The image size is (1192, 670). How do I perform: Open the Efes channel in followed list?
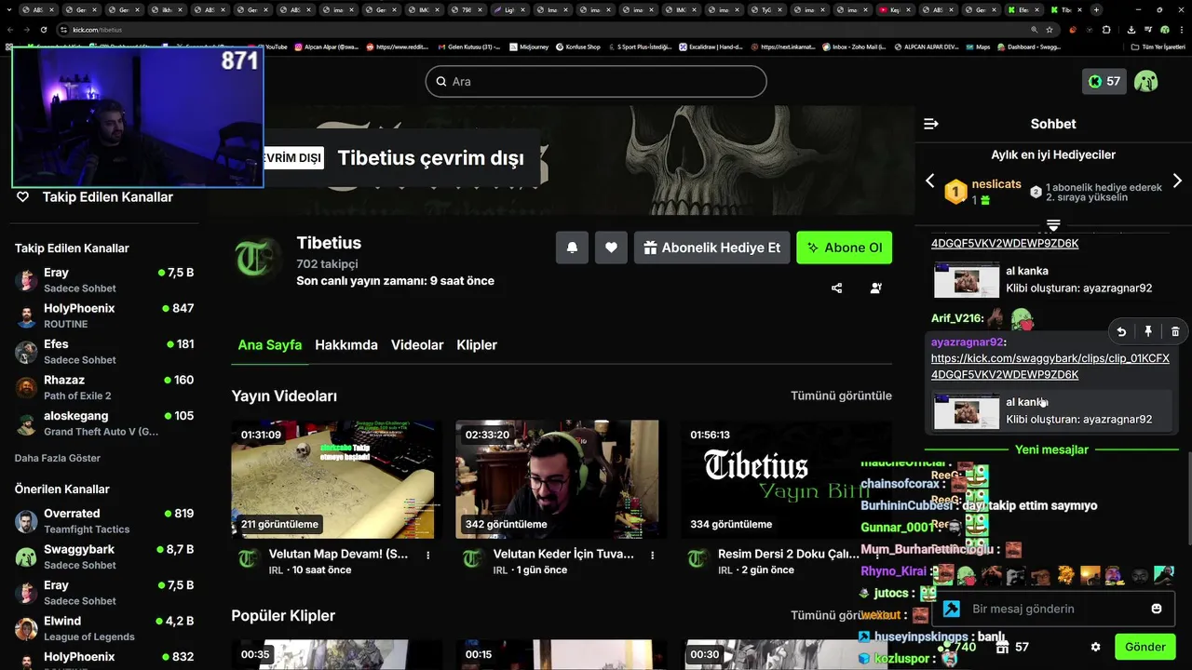(104, 352)
